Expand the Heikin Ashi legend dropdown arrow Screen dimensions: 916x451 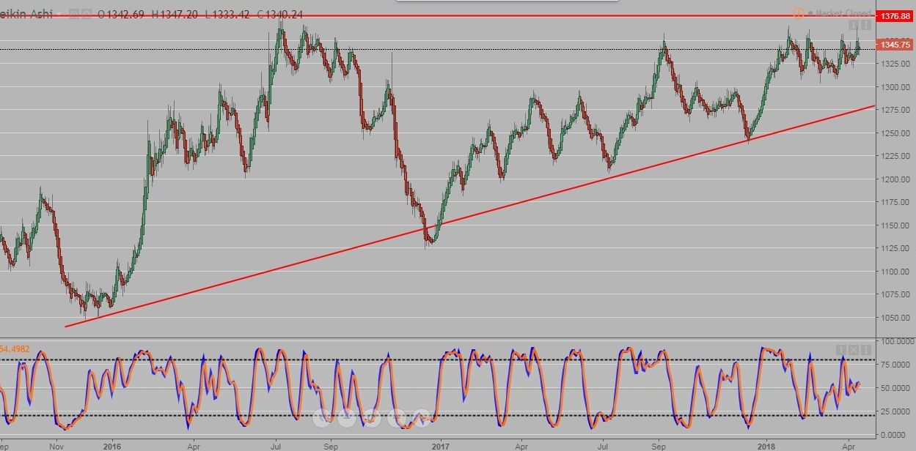(x=60, y=14)
